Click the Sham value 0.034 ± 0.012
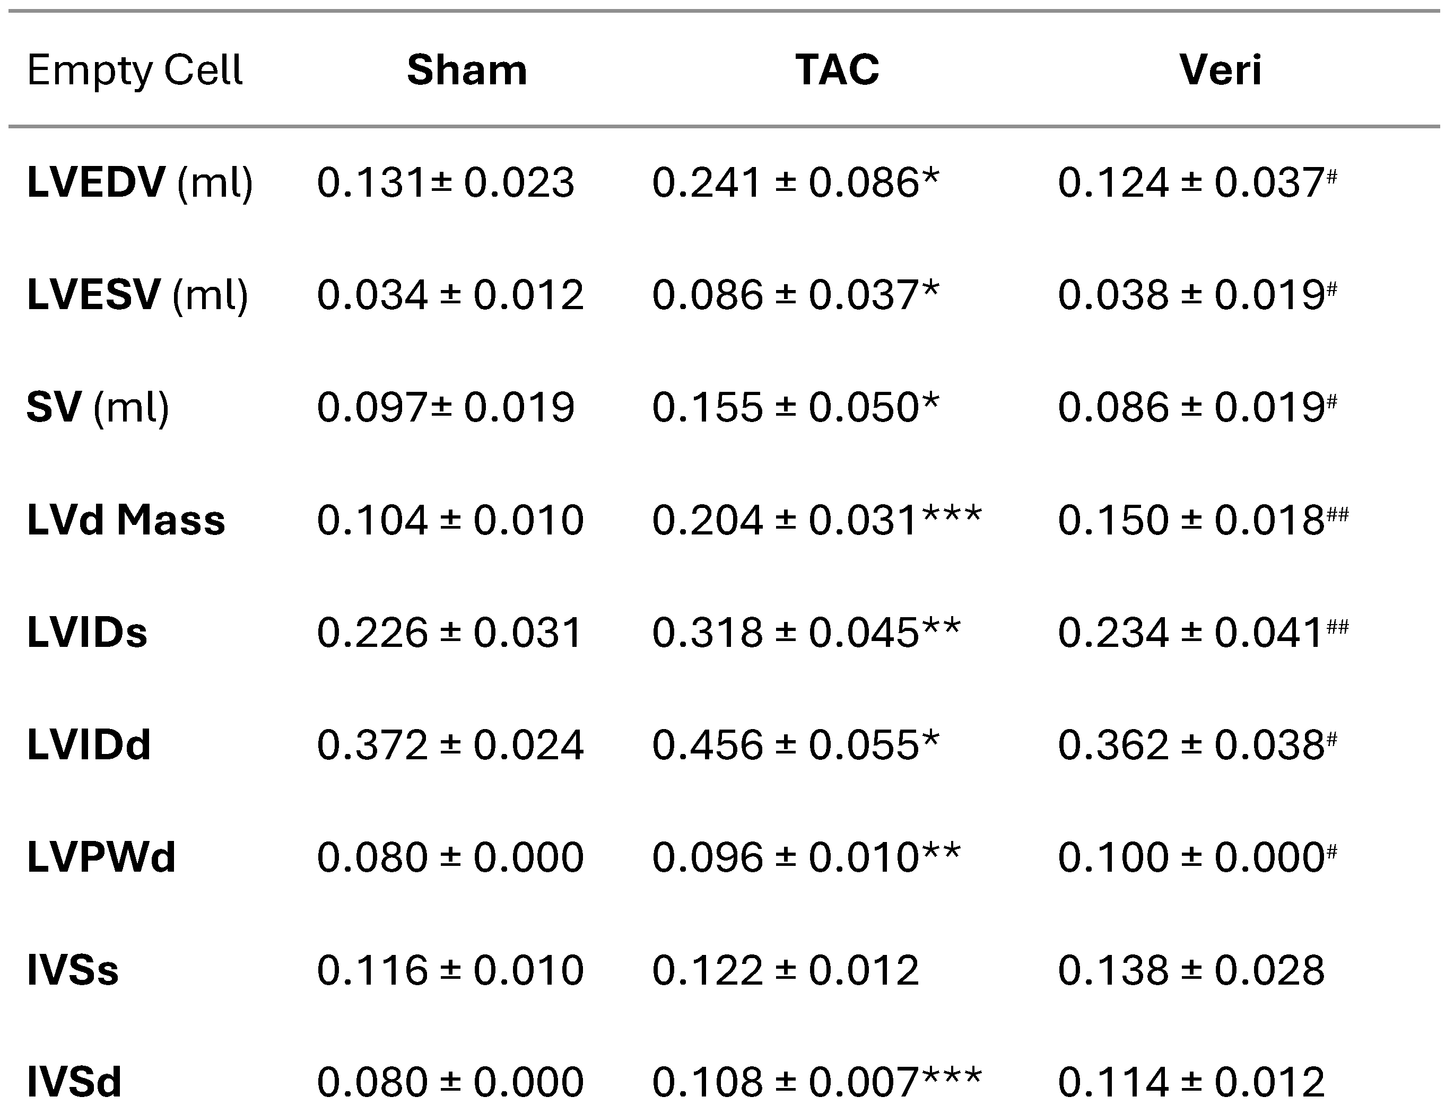The width and height of the screenshot is (1454, 1114). click(450, 295)
